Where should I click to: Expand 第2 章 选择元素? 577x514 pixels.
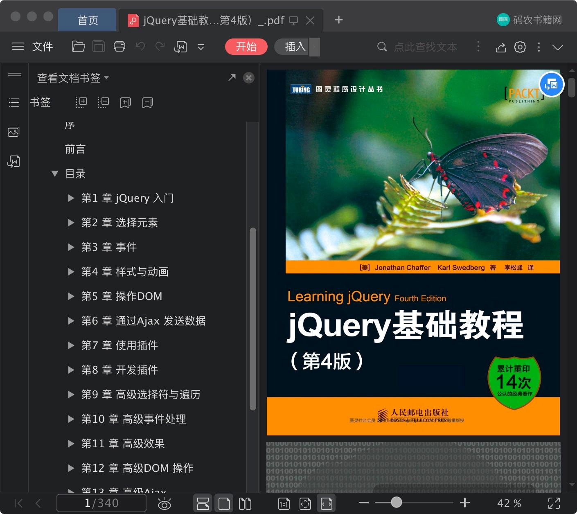coord(71,223)
